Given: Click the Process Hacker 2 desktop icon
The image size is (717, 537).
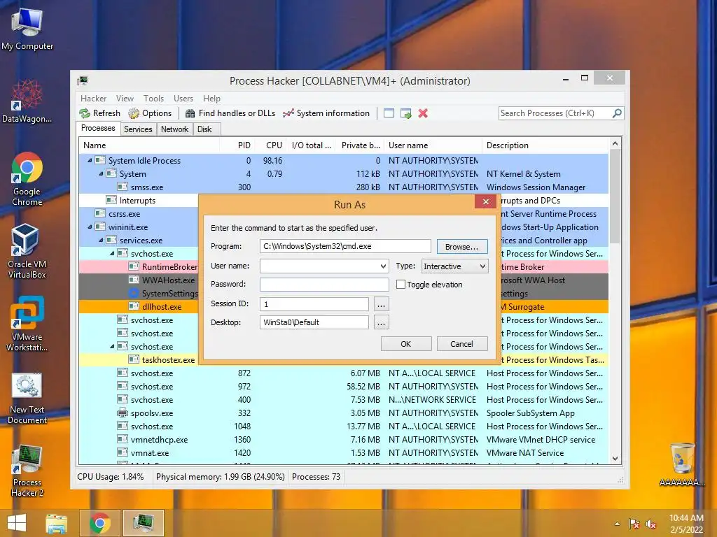Looking at the screenshot, I should pyautogui.click(x=27, y=471).
